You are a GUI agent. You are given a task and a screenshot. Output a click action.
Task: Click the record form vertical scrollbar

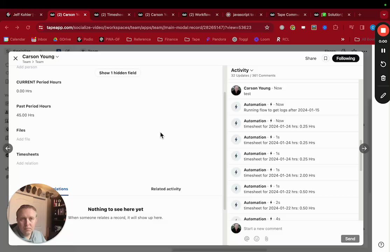tap(225, 151)
